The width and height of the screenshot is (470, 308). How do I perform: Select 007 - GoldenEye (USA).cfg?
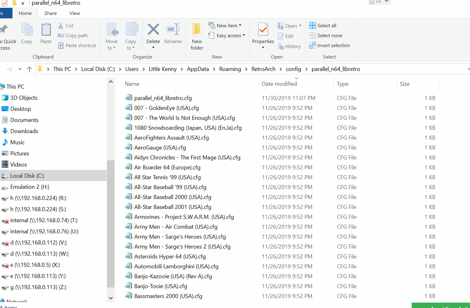167,108
